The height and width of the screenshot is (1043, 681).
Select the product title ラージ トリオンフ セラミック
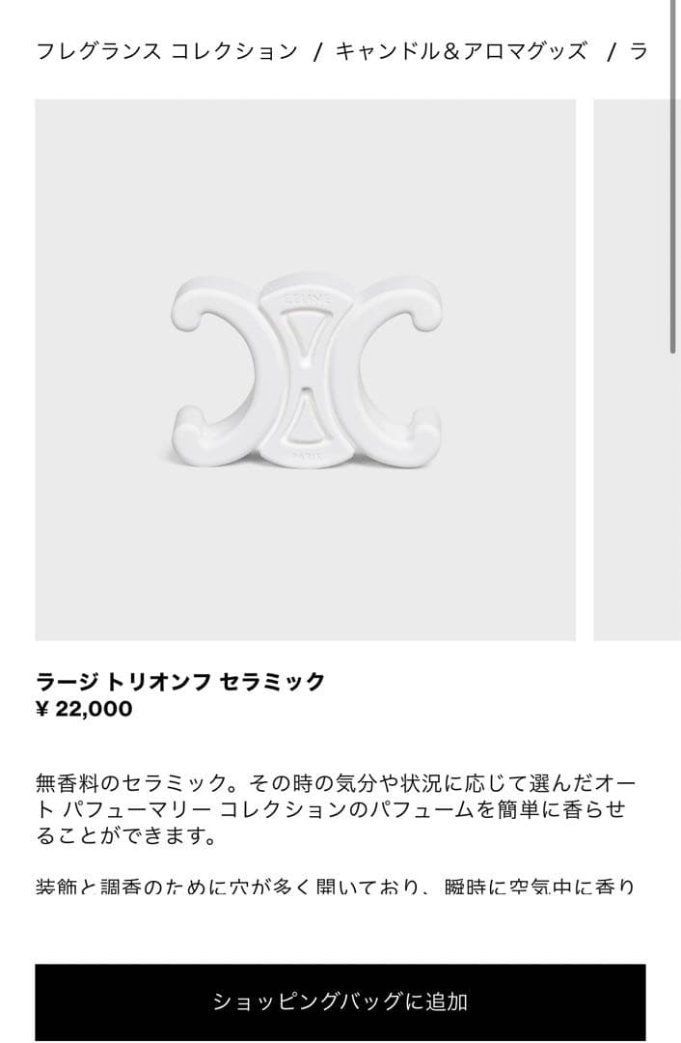point(180,681)
